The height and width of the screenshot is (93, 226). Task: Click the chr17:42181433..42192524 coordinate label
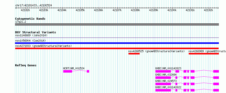34,6
